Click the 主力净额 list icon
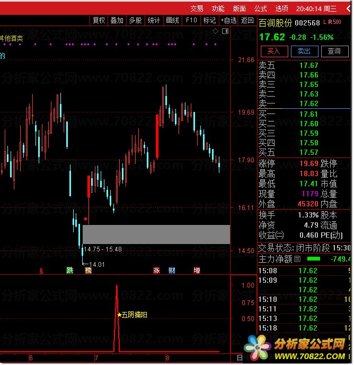 point(297,259)
